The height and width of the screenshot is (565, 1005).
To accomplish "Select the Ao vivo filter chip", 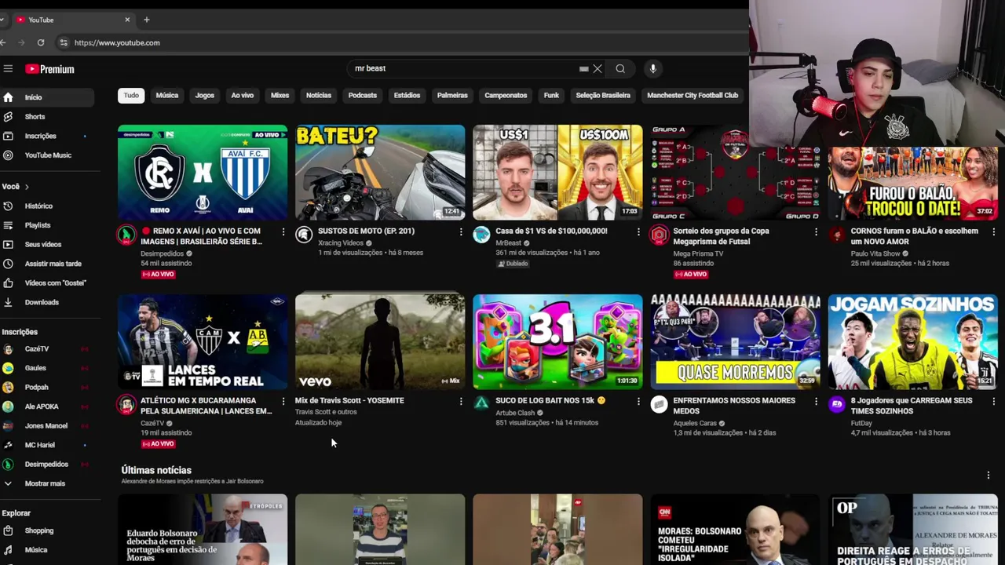I will click(x=243, y=96).
